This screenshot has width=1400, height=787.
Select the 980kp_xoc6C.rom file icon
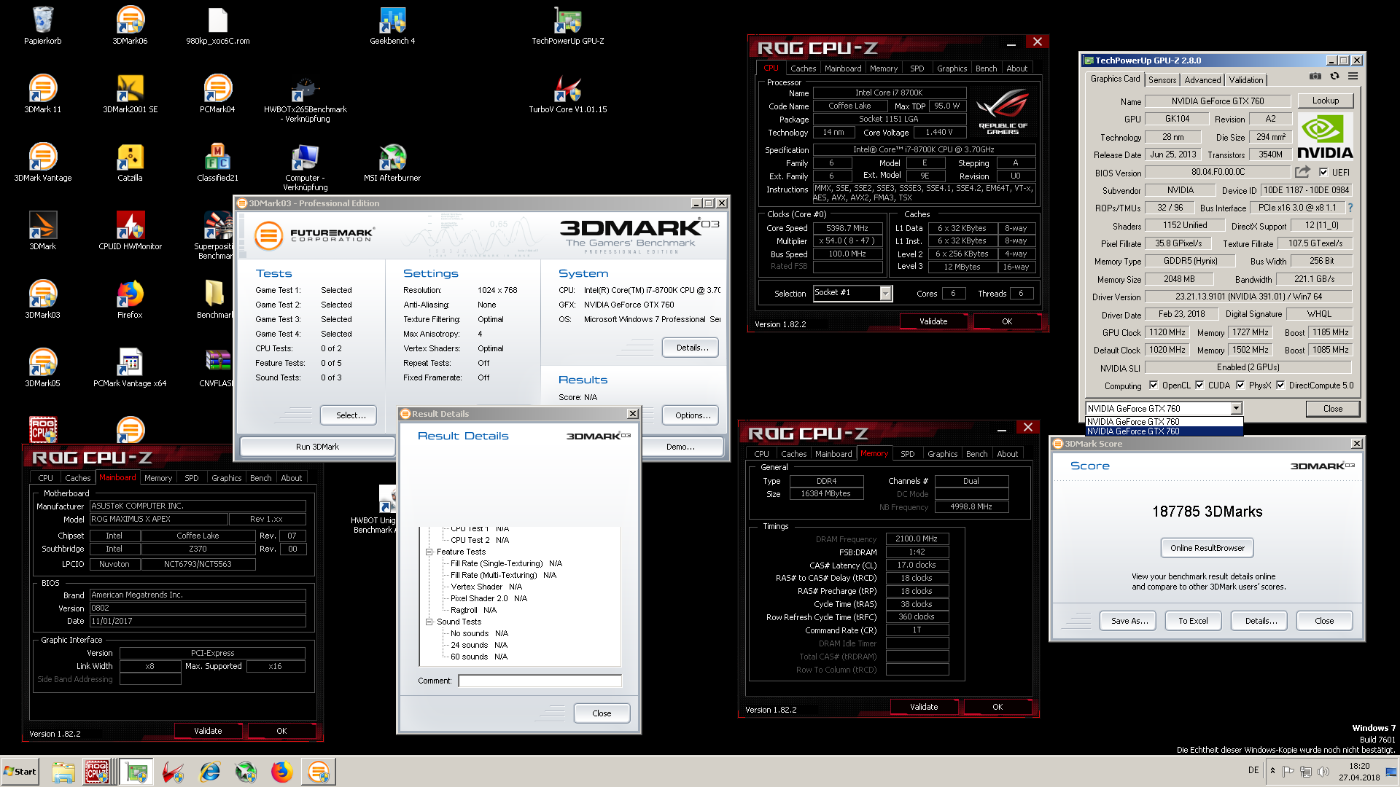tap(217, 26)
